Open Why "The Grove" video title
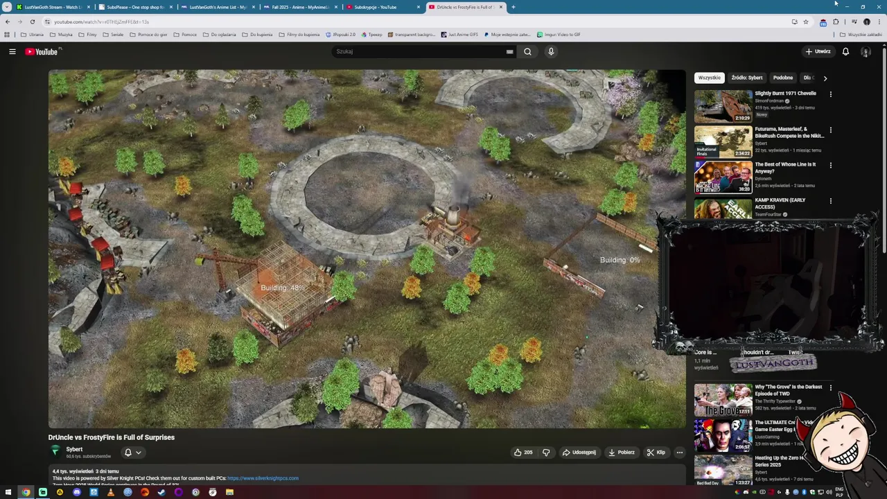The height and width of the screenshot is (499, 887). pyautogui.click(x=789, y=390)
